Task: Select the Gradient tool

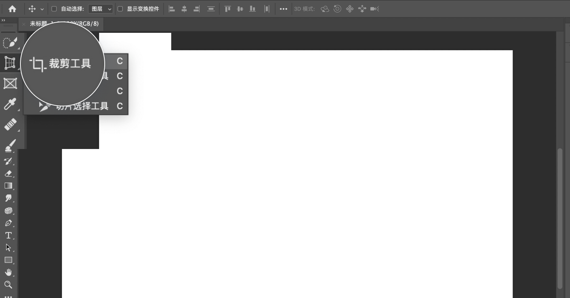Action: tap(8, 186)
